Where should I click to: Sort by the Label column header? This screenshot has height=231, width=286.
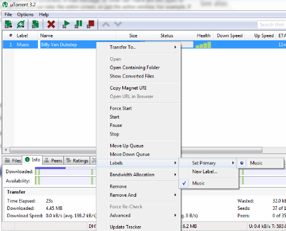26,35
